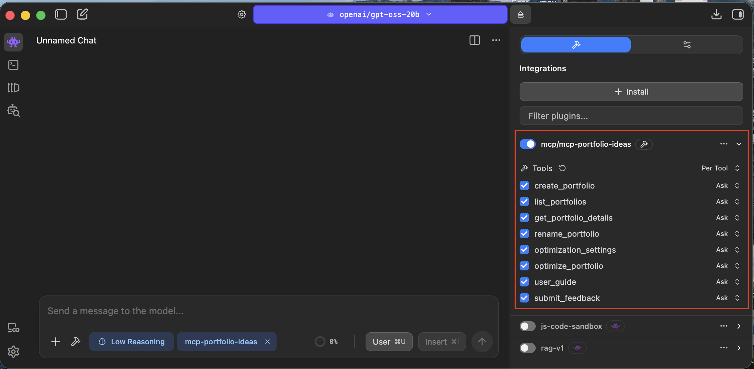Switch to the Integrations hammer tab
The height and width of the screenshot is (369, 754).
pos(576,45)
